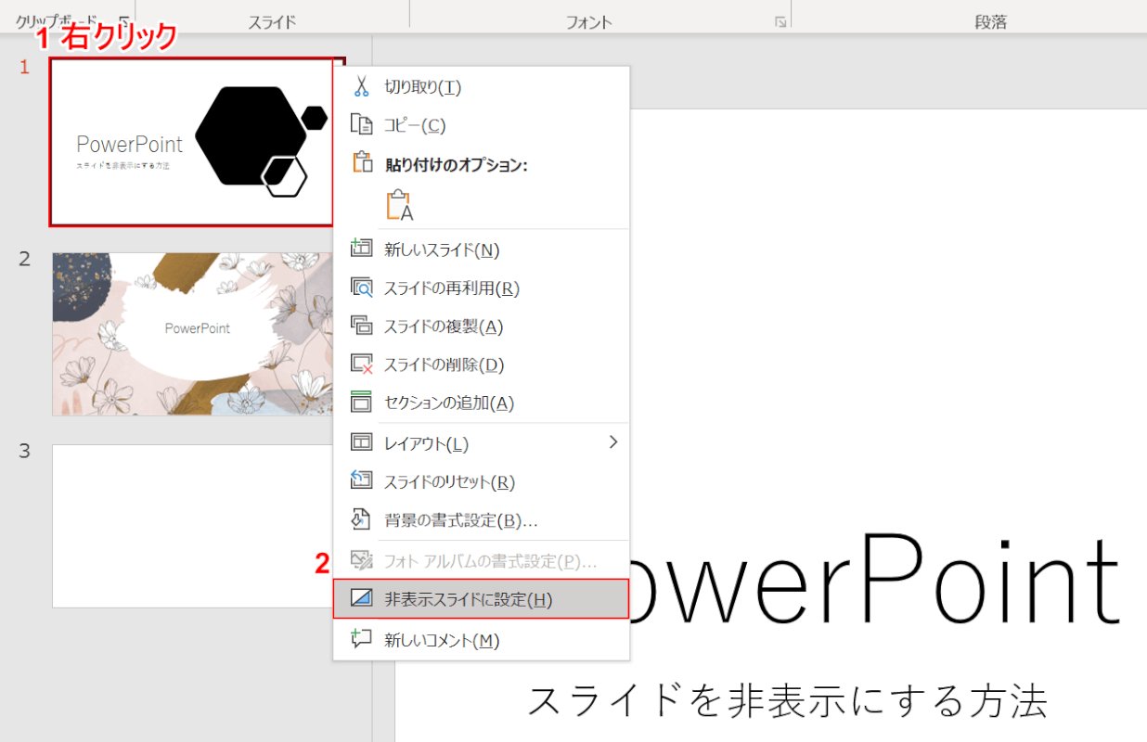Select slide 2 floral thumbnail
Image resolution: width=1147 pixels, height=742 pixels.
click(193, 334)
